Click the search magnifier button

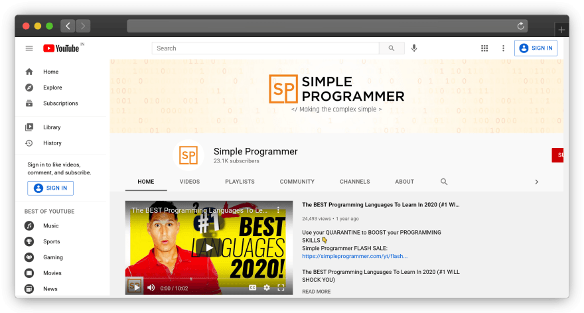click(392, 48)
